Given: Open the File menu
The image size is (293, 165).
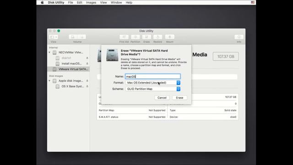Looking at the screenshot, I should tap(71, 2).
